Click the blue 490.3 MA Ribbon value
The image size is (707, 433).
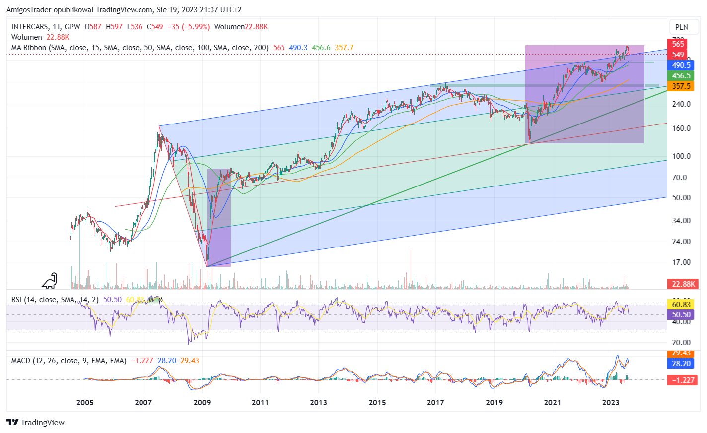pyautogui.click(x=298, y=48)
